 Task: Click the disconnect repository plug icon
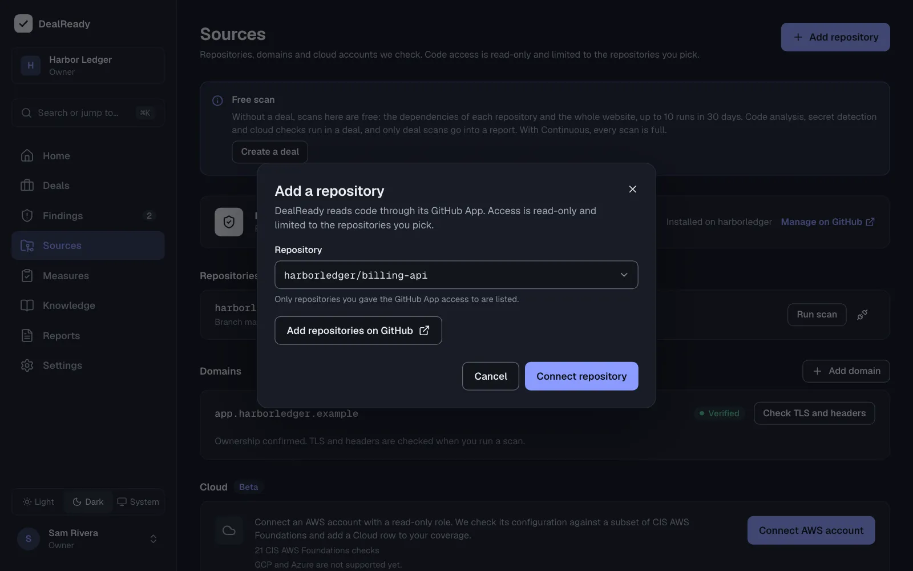coord(862,315)
